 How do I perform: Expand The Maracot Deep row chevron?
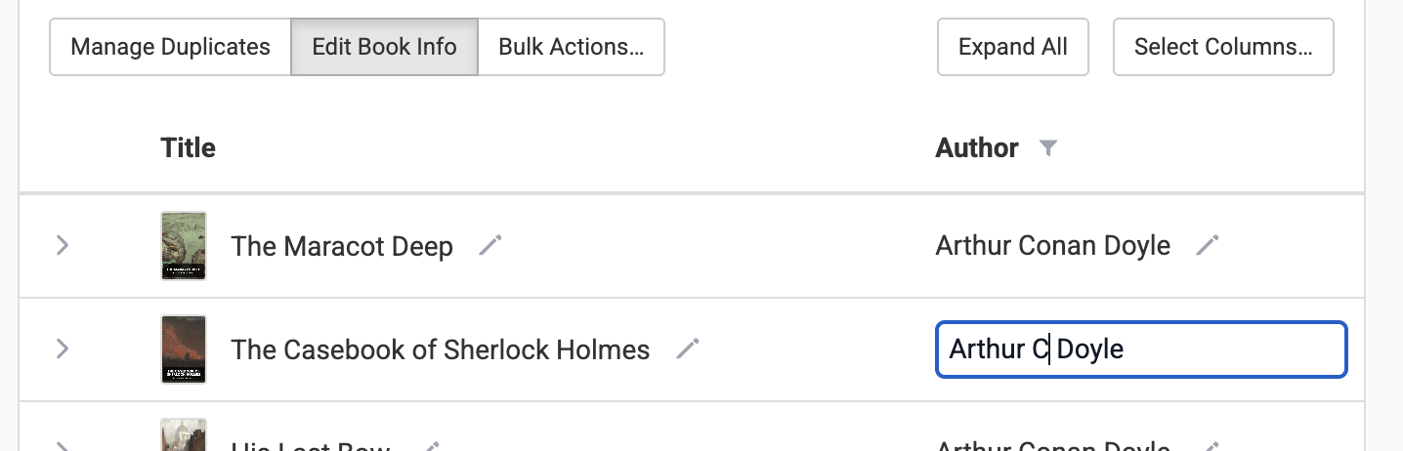click(x=63, y=246)
